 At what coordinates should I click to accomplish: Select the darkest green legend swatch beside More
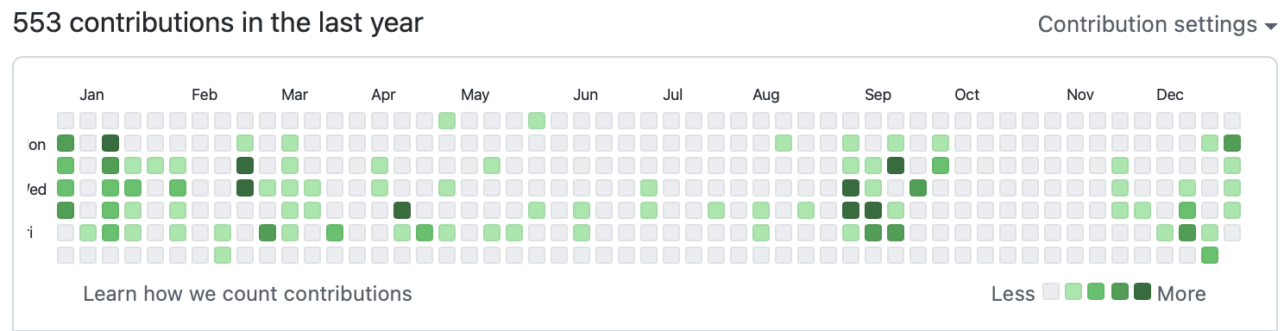coord(1142,291)
